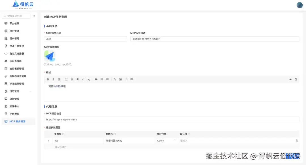
Task: Apply subscript formatting
Action: (89, 79)
